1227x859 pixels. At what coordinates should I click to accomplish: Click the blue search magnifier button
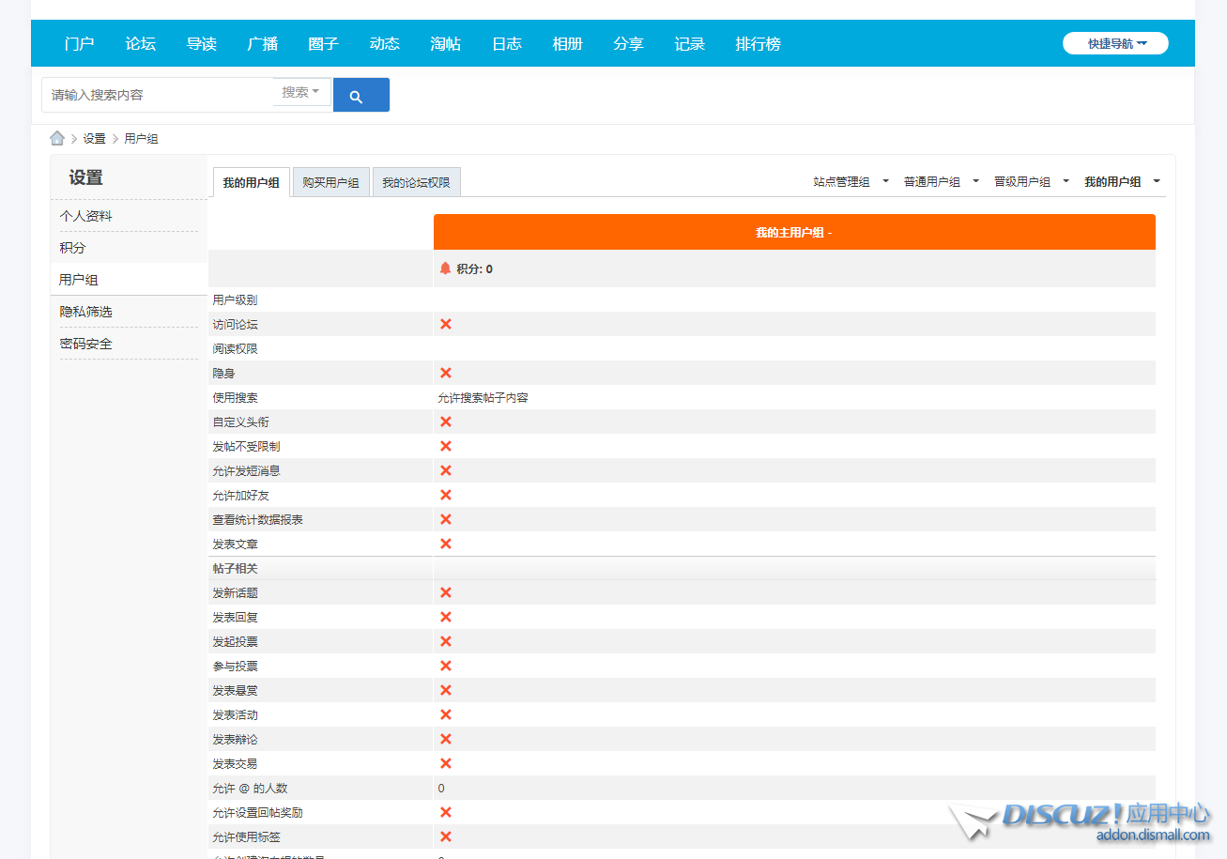[x=360, y=96]
